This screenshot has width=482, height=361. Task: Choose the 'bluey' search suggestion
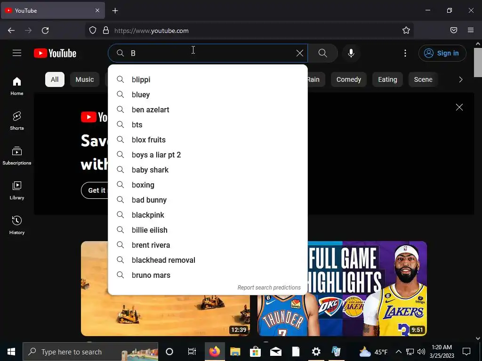point(208,94)
